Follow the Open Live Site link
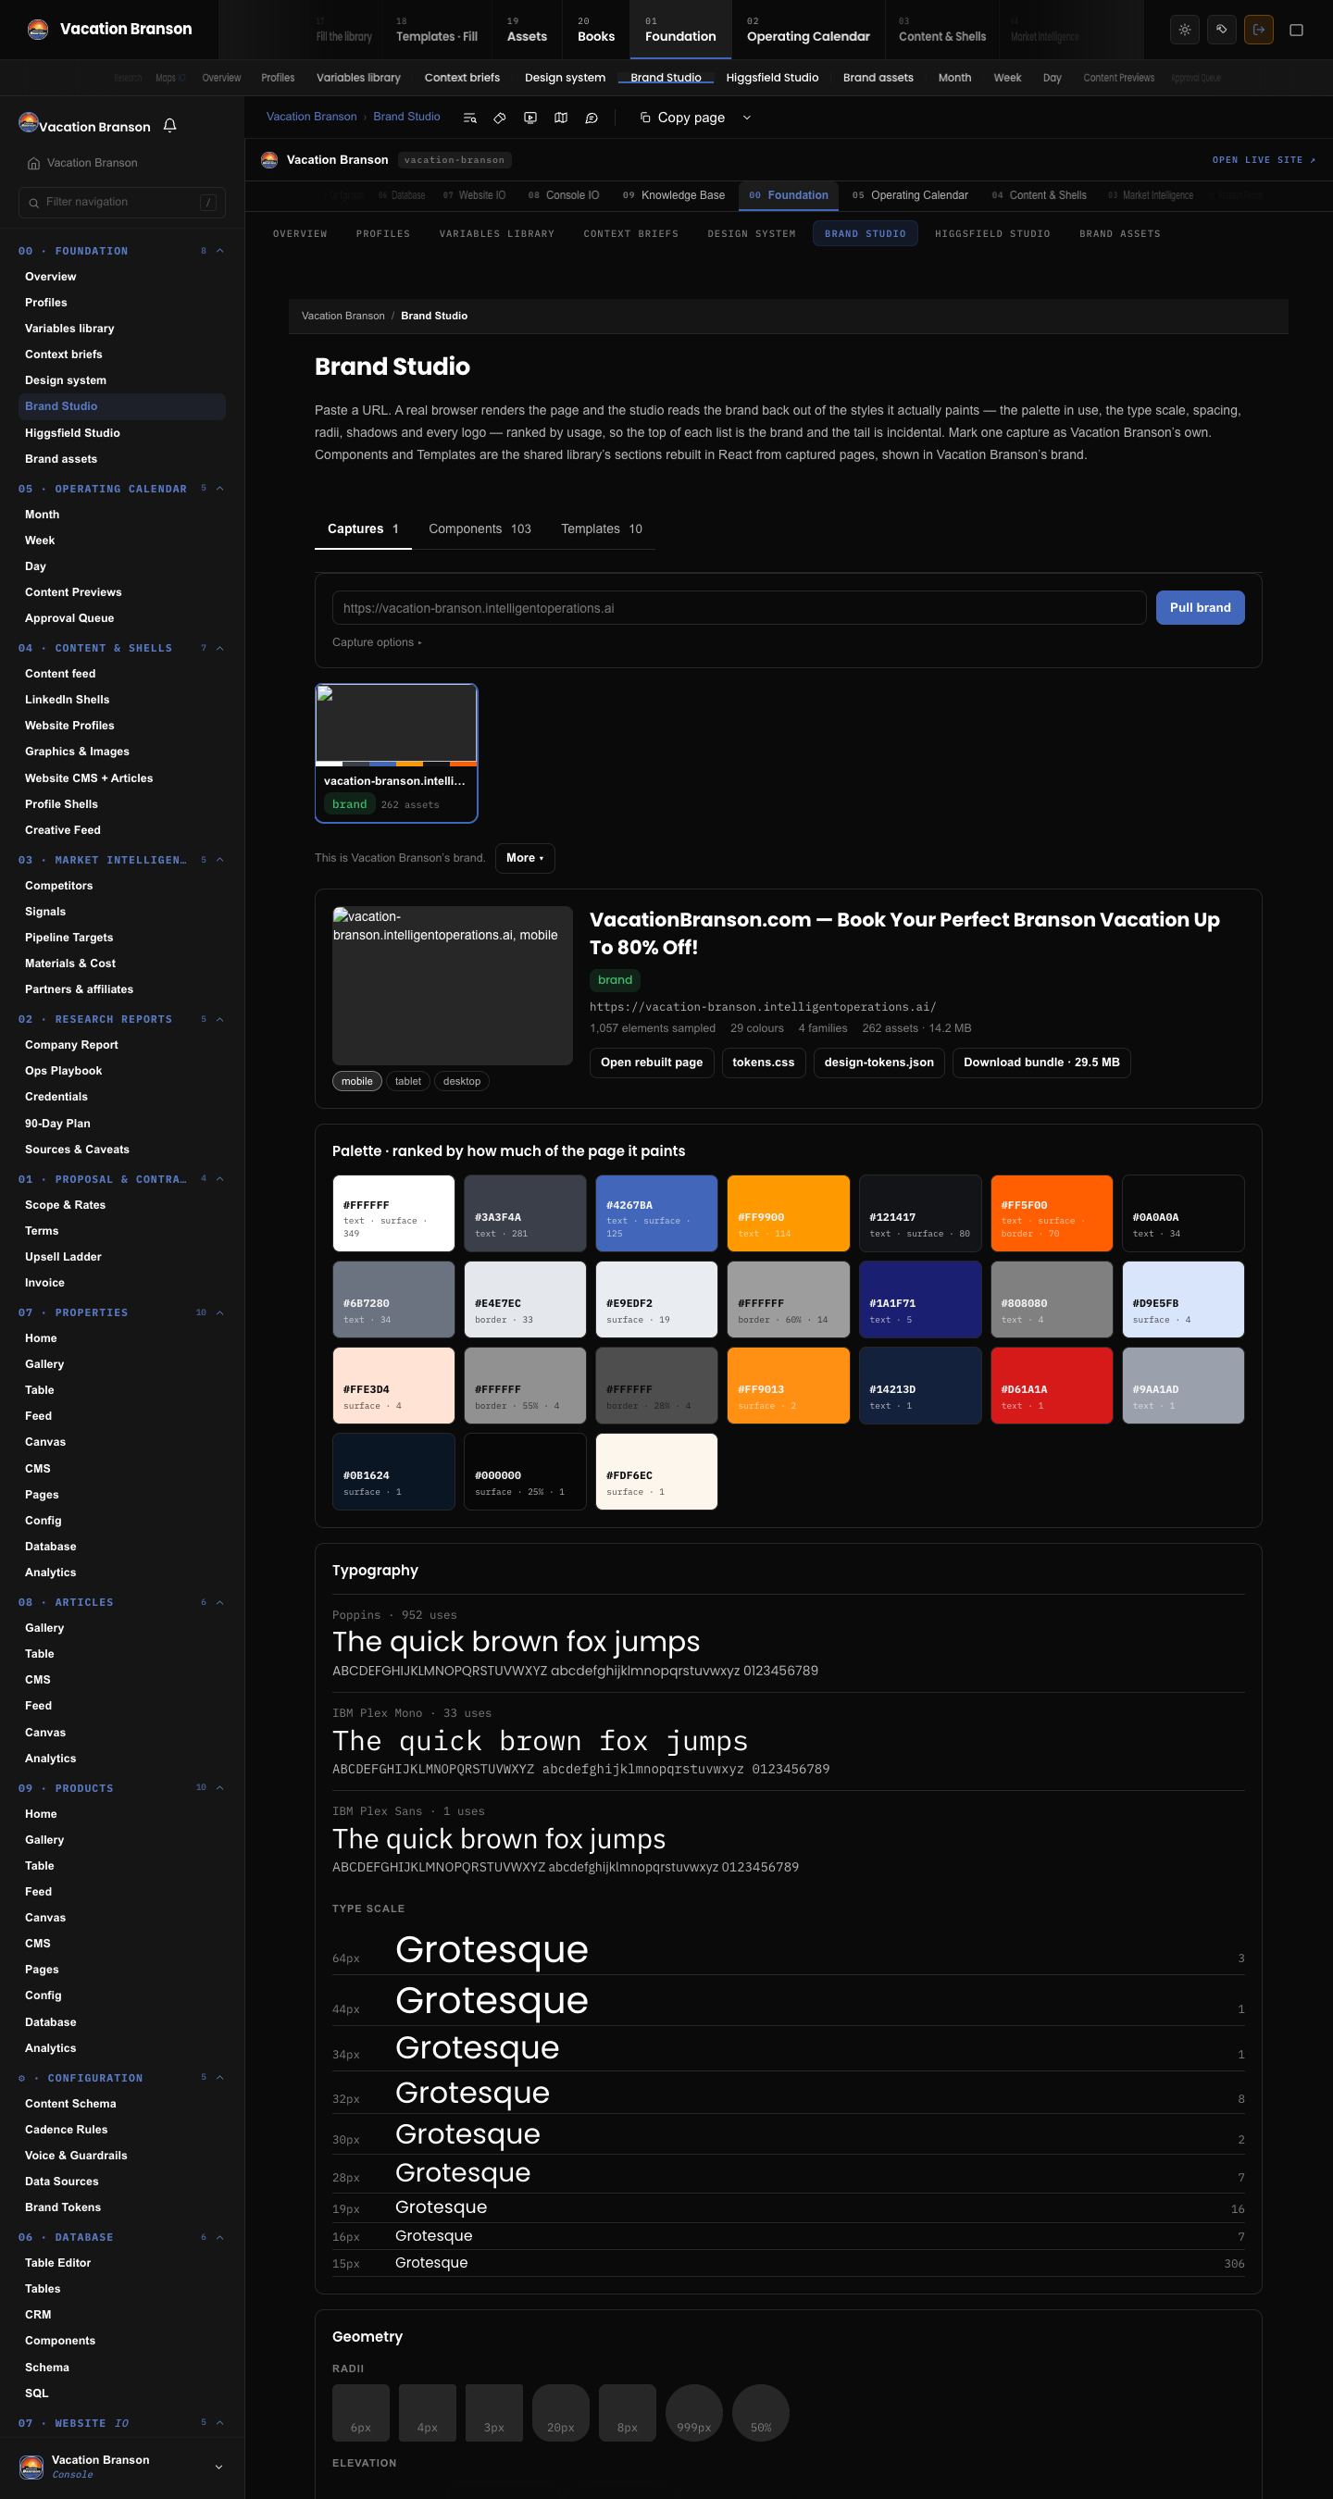The image size is (1333, 2499). point(1264,160)
